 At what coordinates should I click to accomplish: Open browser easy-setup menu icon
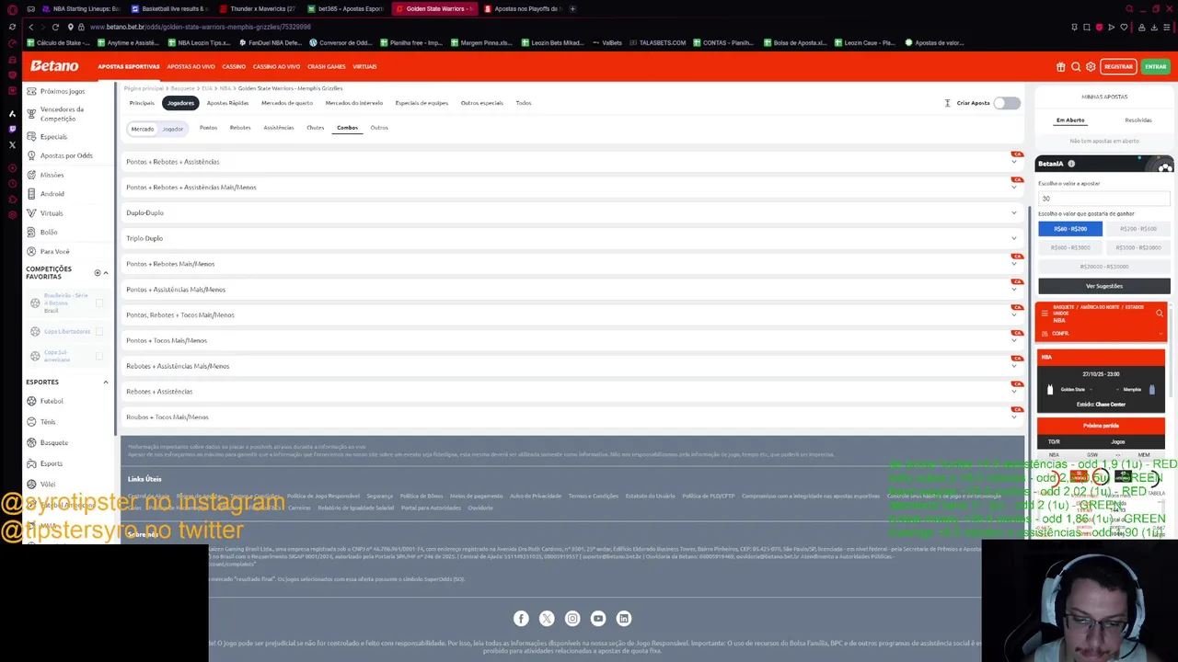click(1167, 27)
